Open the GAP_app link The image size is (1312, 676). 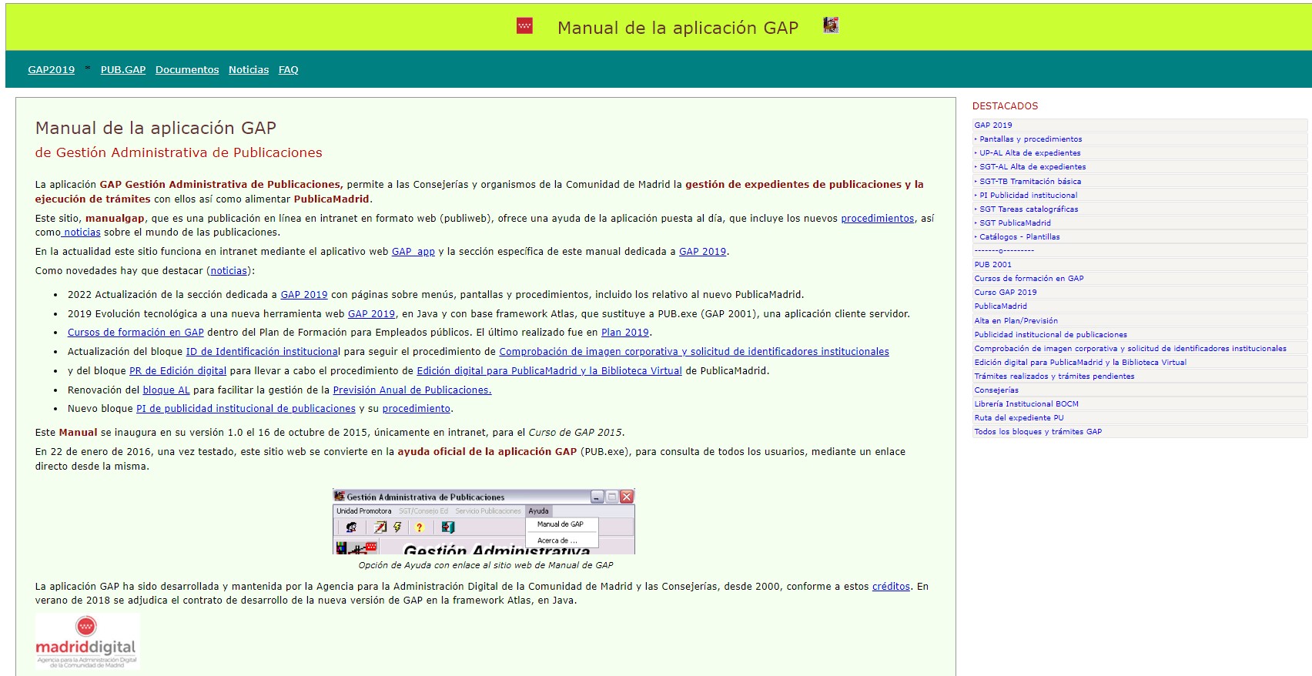pyautogui.click(x=413, y=252)
